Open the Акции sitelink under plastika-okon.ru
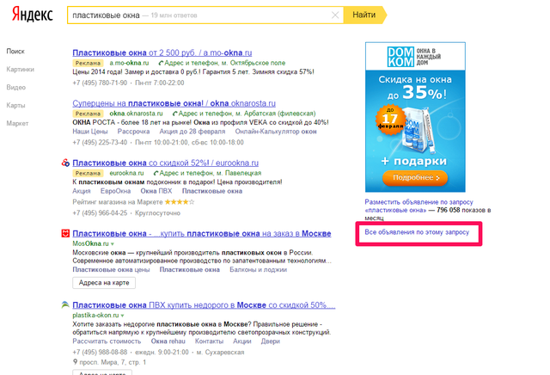The width and height of the screenshot is (550, 375). 242,341
